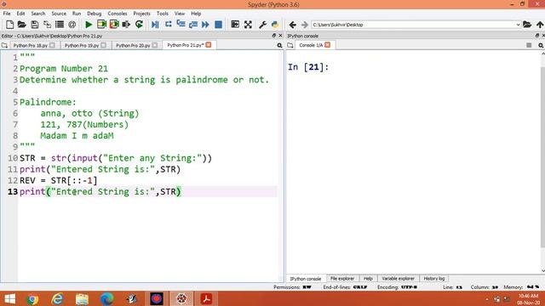Open the Edit menu
Image resolution: width=545 pixels, height=306 pixels.
[x=20, y=14]
